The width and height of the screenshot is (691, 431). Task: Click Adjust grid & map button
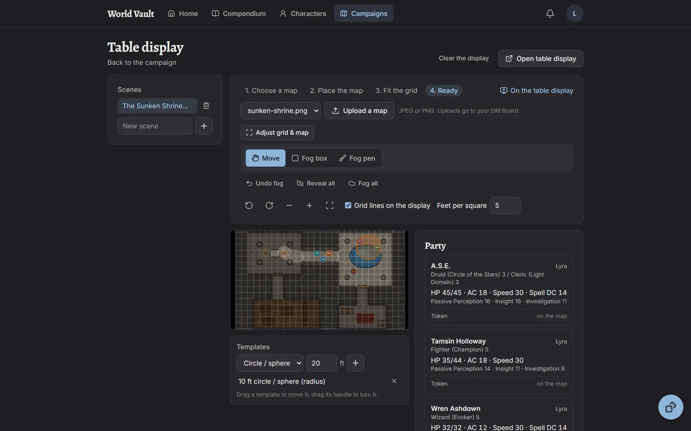point(277,132)
